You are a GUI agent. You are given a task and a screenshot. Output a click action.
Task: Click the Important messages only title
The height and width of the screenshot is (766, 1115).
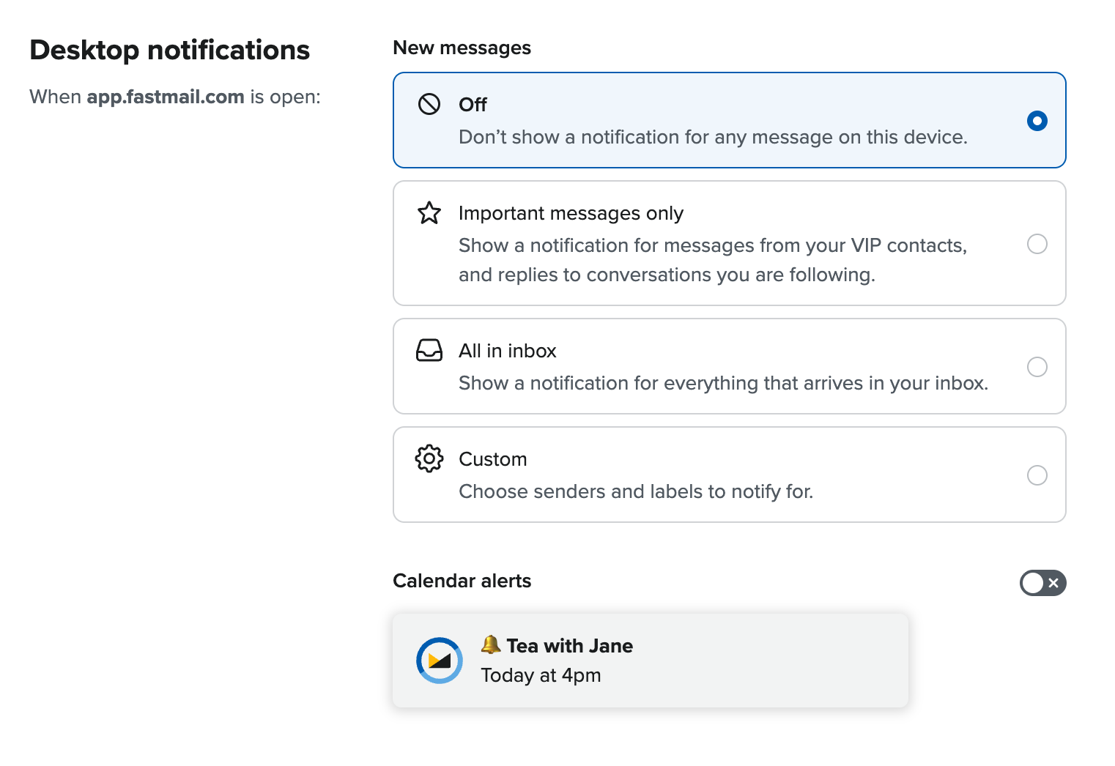click(571, 213)
